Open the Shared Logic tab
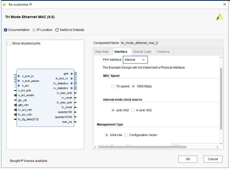 pos(142,52)
